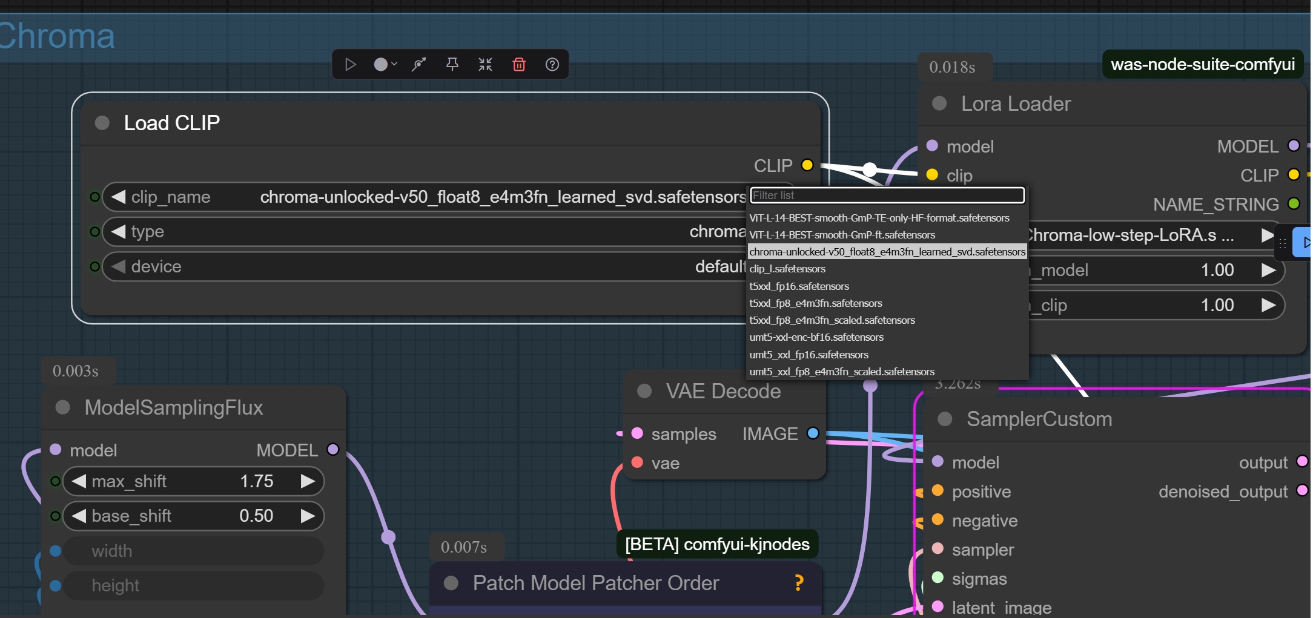Open node help via the question mark icon

[552, 64]
